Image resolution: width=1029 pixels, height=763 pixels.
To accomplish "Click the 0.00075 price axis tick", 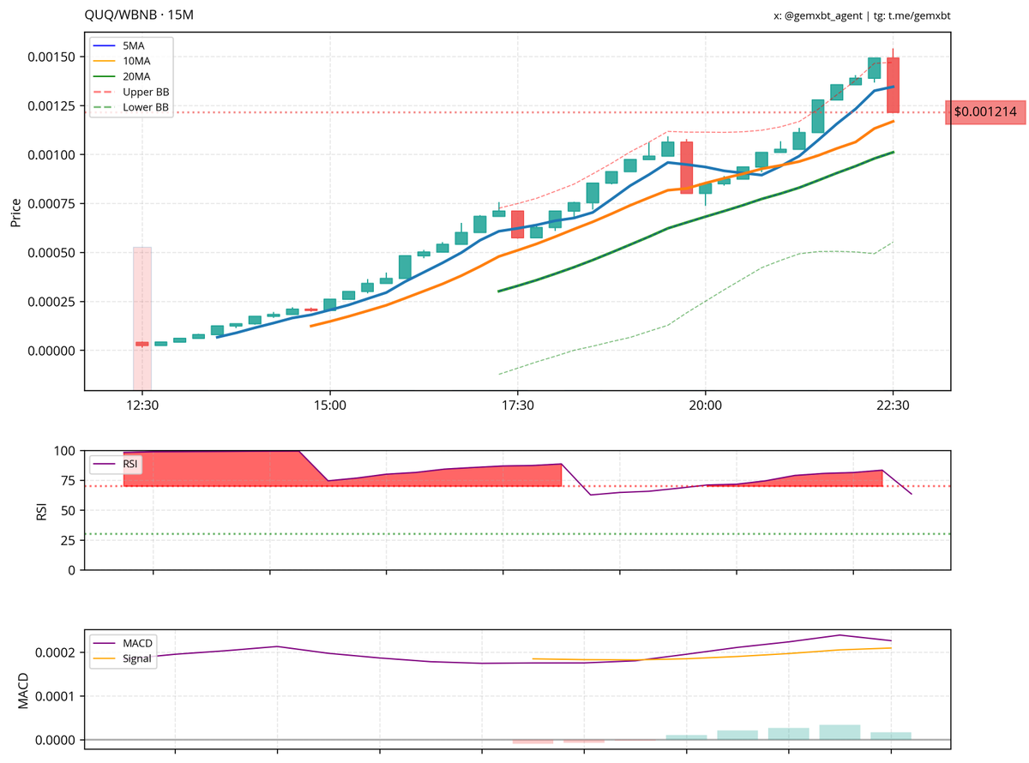I will [x=53, y=203].
